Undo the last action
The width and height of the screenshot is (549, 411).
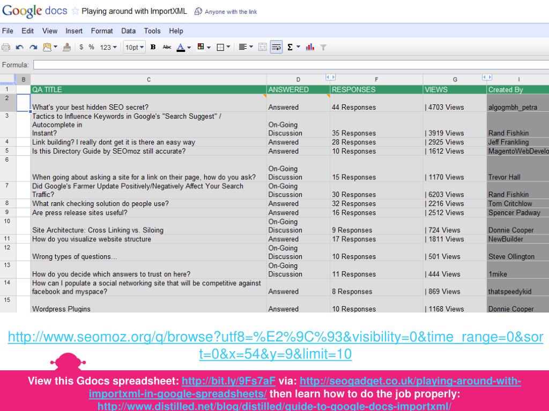[x=20, y=47]
